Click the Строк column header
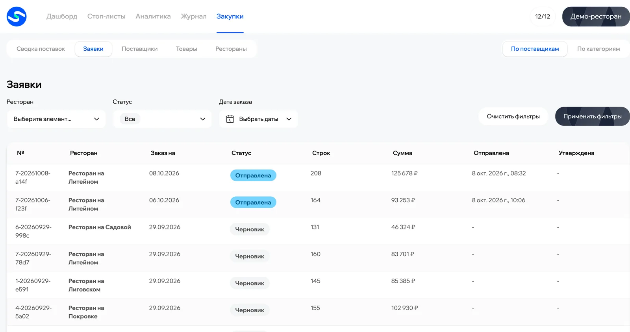 tap(321, 153)
